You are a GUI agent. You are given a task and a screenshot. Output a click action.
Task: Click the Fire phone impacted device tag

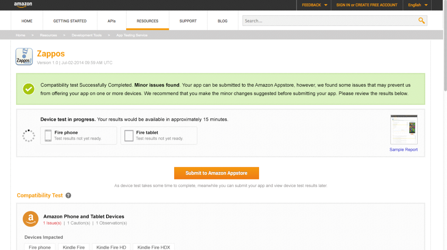pyautogui.click(x=40, y=247)
